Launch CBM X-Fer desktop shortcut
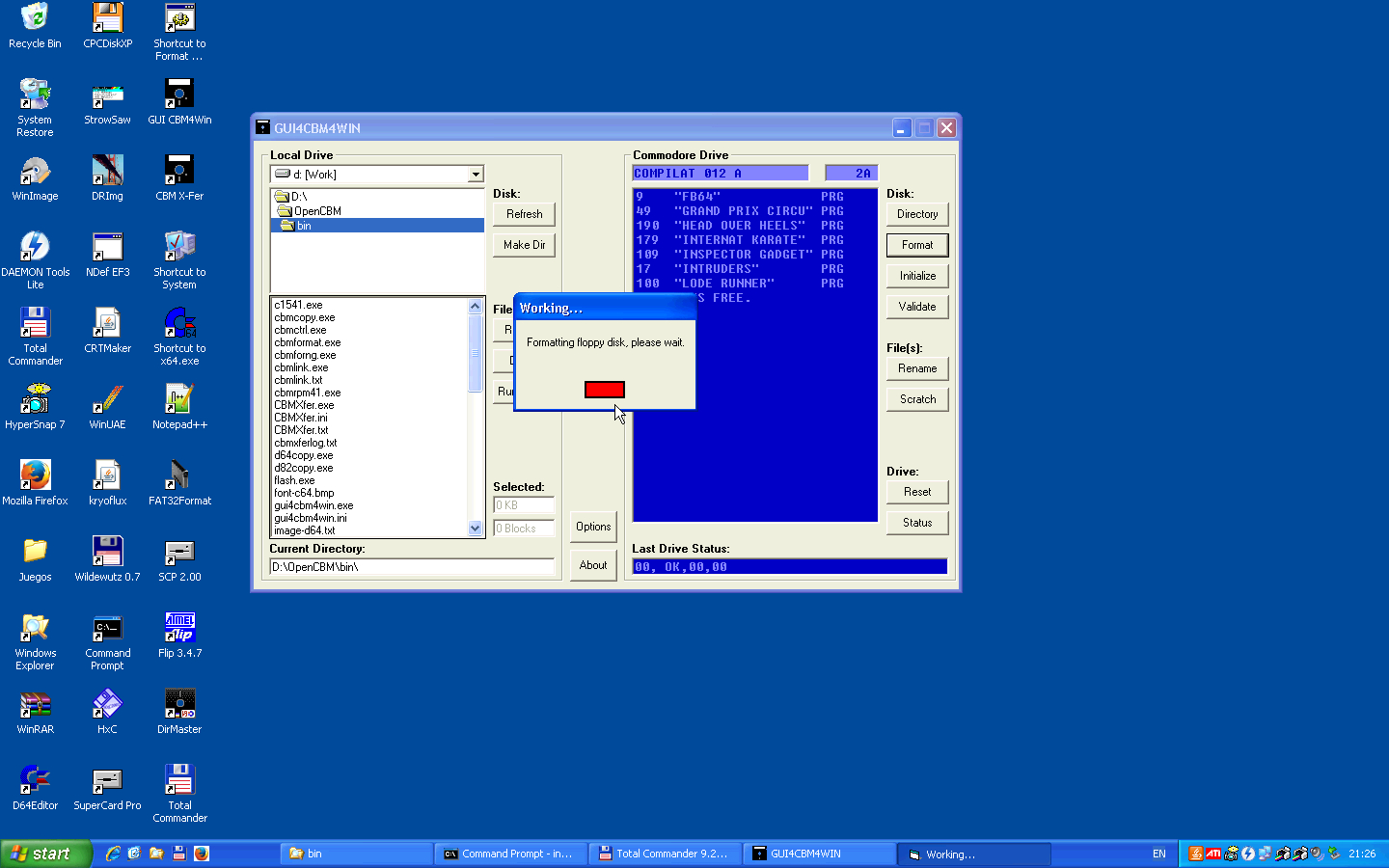The width and height of the screenshot is (1389, 868). click(x=179, y=178)
